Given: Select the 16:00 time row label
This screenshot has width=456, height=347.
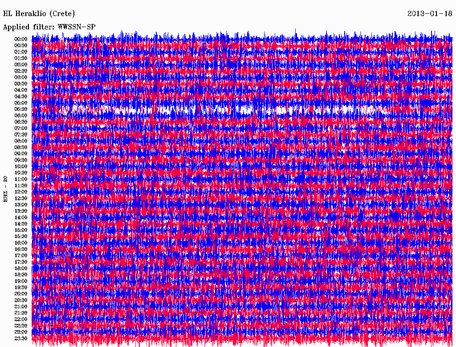Looking at the screenshot, I should pos(21,243).
